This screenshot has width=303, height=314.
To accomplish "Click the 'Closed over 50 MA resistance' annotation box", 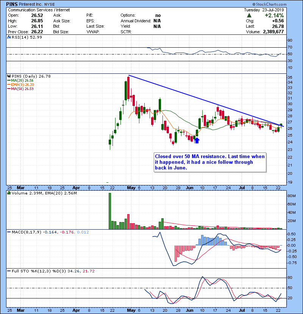I will coord(210,162).
